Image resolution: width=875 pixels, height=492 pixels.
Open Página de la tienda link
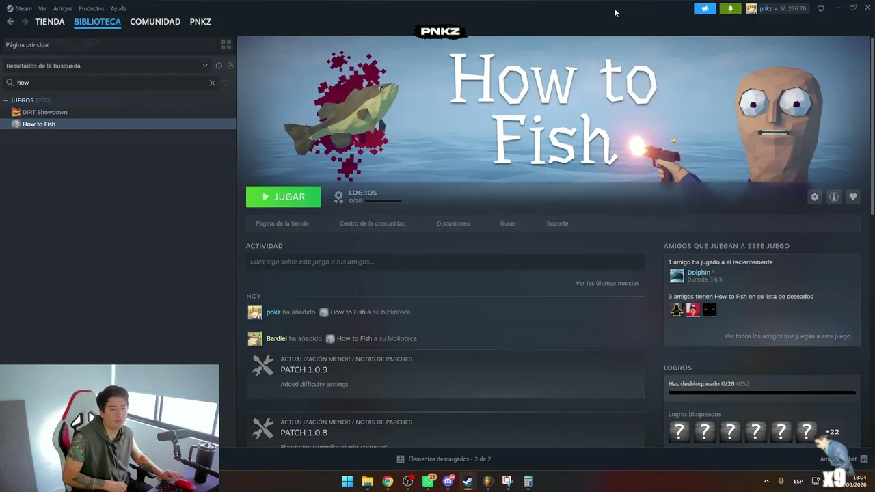coord(282,223)
